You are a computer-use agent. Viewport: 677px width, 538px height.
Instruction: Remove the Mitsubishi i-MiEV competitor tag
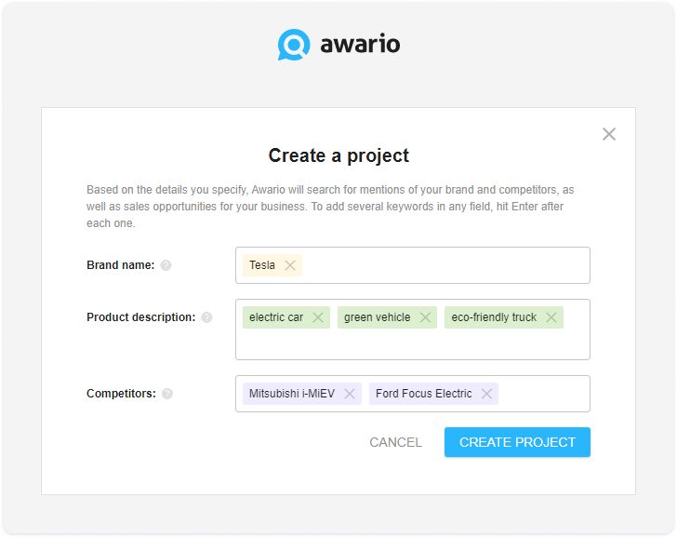[x=350, y=394]
